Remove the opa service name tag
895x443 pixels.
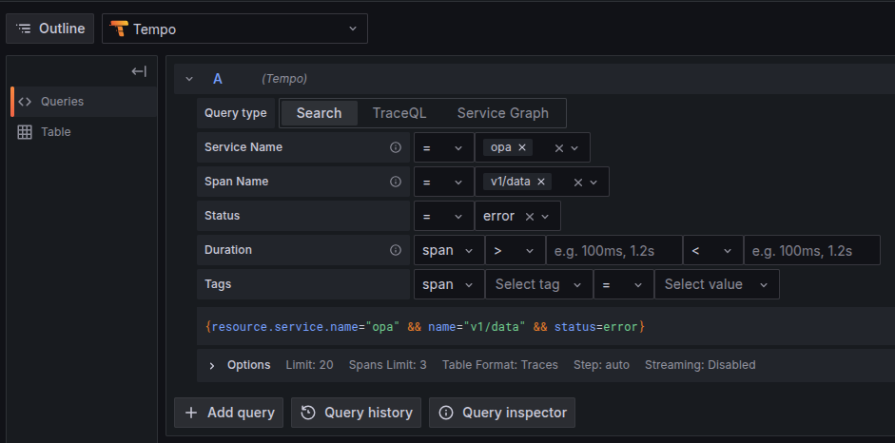522,147
